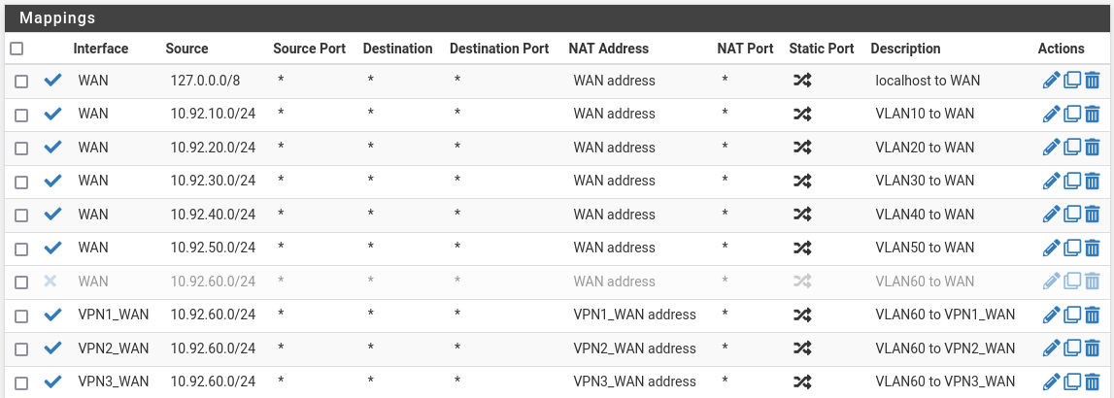Edit the VLAN30 to WAN mapping
1114x398 pixels.
coord(1051,181)
